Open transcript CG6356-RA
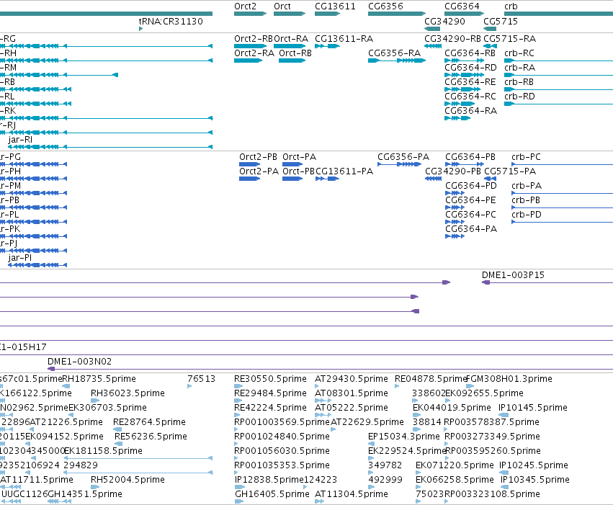Viewport: 613px width, 505px height. click(397, 61)
